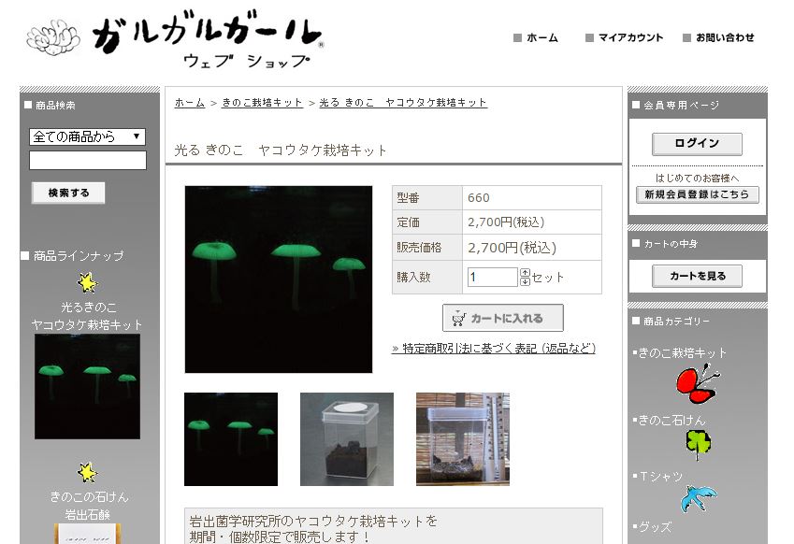Viewport: 794px width, 544px height.
Task: Click the star icon above きのこの石けん
Action: [x=87, y=472]
